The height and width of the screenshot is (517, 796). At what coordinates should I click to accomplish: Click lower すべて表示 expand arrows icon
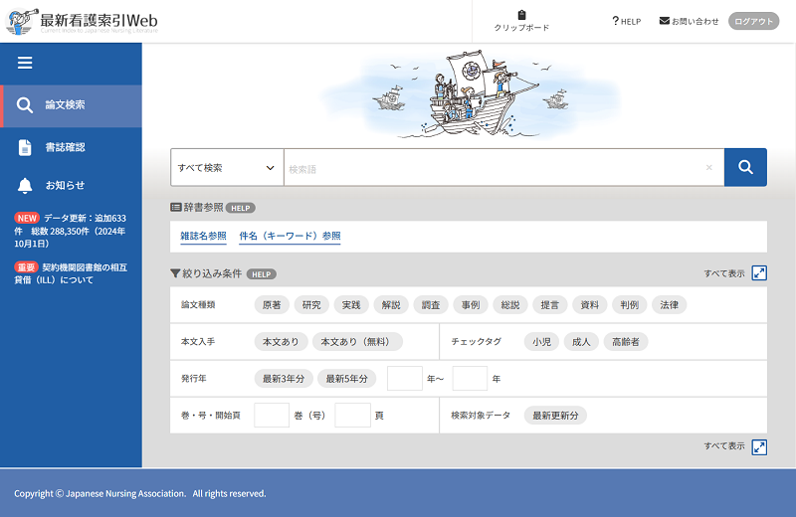759,447
